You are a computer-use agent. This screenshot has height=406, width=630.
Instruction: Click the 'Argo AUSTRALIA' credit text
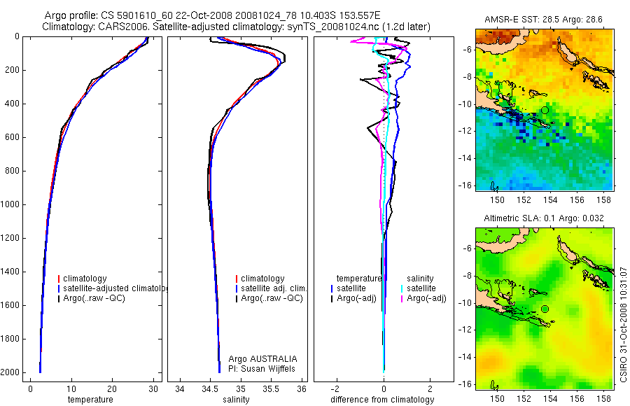tap(262, 358)
